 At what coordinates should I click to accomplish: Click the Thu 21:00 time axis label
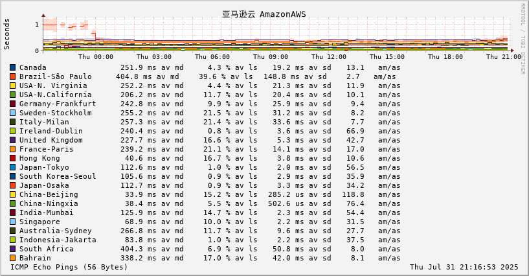pos(504,56)
